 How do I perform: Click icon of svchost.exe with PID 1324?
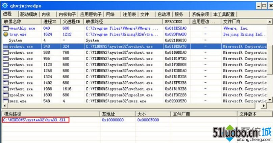(x=6, y=77)
